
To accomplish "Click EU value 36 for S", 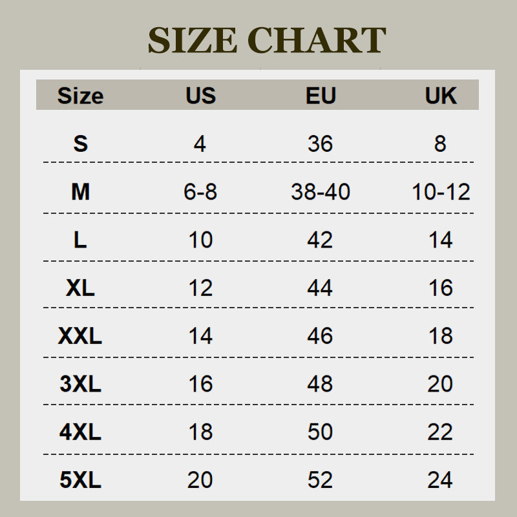I will point(321,143).
